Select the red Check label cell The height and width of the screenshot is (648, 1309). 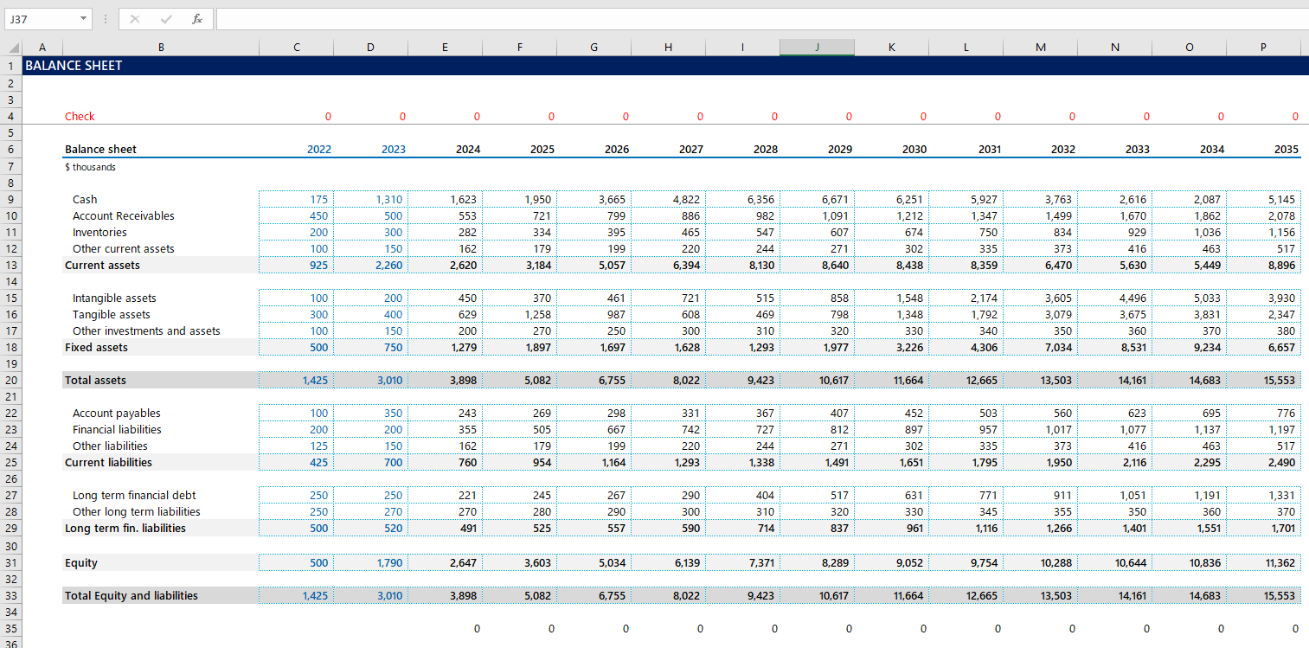[x=80, y=117]
